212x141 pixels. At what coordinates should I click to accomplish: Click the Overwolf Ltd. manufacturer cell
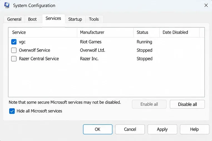(x=92, y=50)
